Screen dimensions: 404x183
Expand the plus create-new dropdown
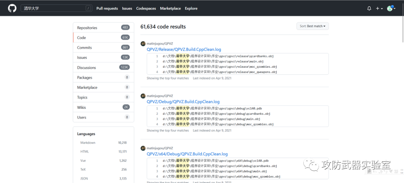click(379, 9)
